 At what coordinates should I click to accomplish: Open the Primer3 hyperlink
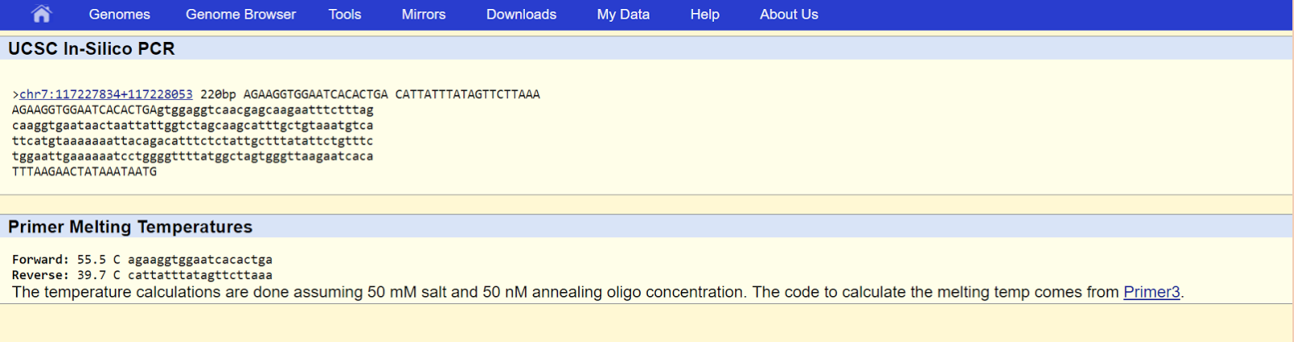pos(1151,292)
